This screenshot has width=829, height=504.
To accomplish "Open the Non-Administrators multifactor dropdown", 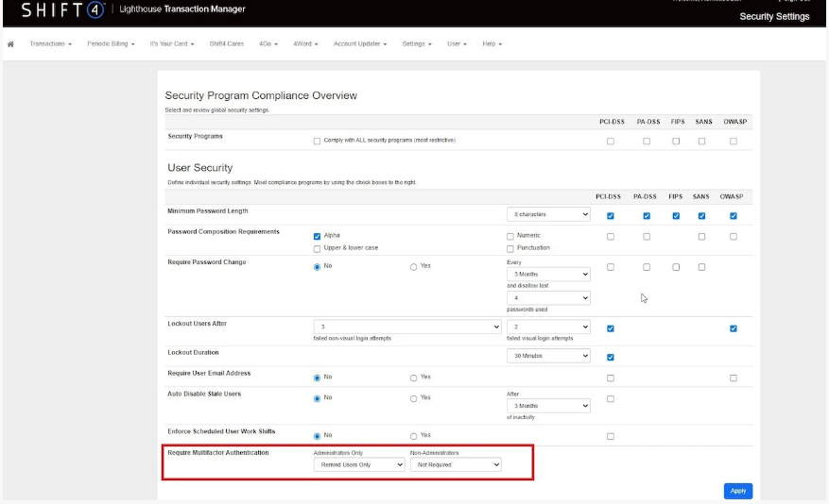I will pyautogui.click(x=457, y=464).
